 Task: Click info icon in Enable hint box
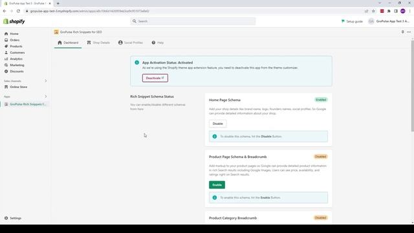click(215, 197)
